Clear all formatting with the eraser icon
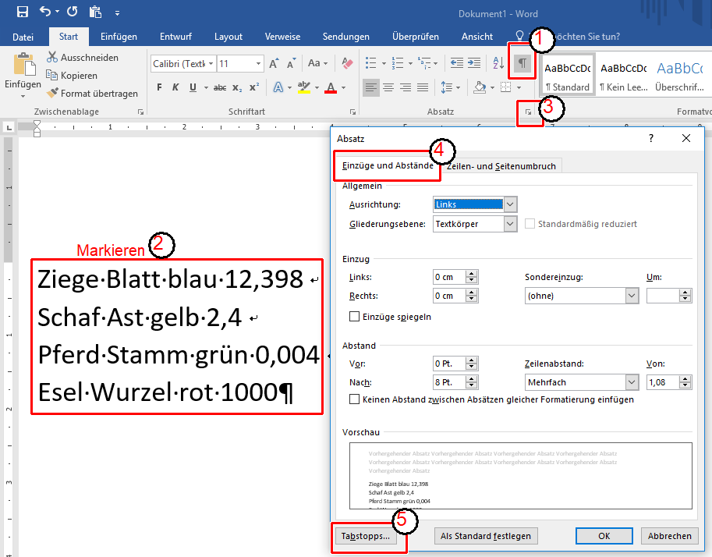This screenshot has width=712, height=557. point(347,63)
